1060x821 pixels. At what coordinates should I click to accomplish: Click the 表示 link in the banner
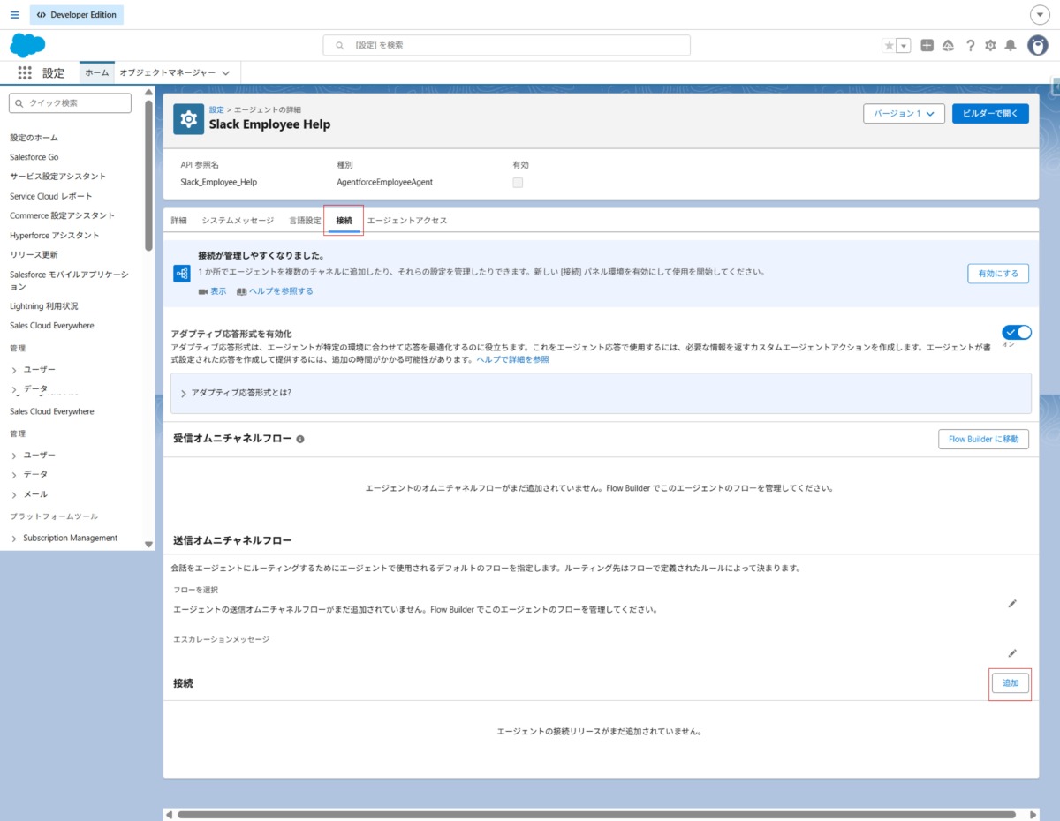[x=218, y=291]
